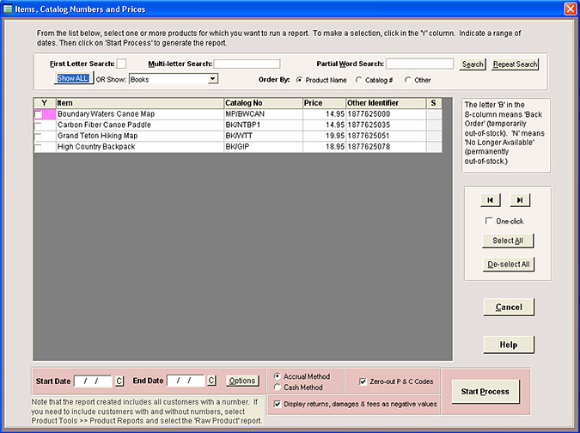Click the Show ALL button

pos(72,78)
